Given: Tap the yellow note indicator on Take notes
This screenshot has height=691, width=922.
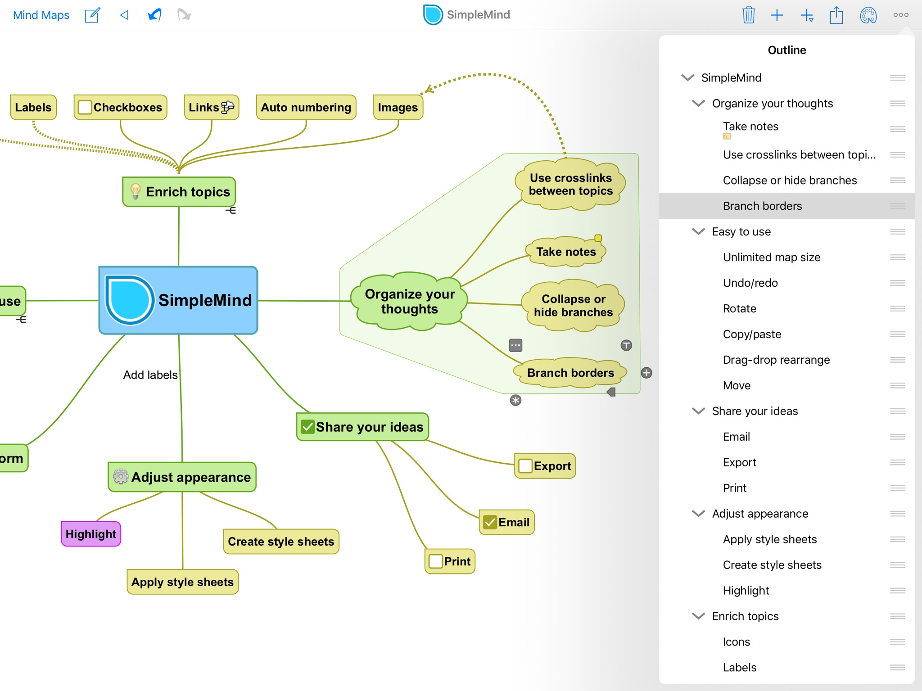Looking at the screenshot, I should (598, 238).
